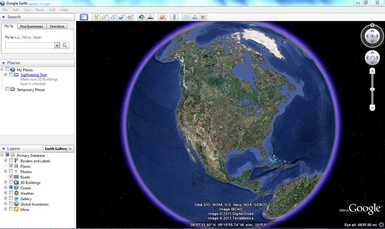Open the Help menu
This screenshot has height=229, width=385.
64,10
